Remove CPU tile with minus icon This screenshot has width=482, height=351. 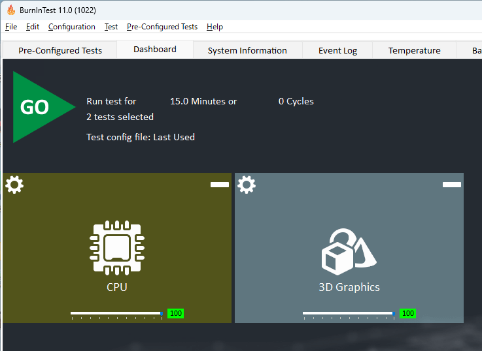pos(220,185)
